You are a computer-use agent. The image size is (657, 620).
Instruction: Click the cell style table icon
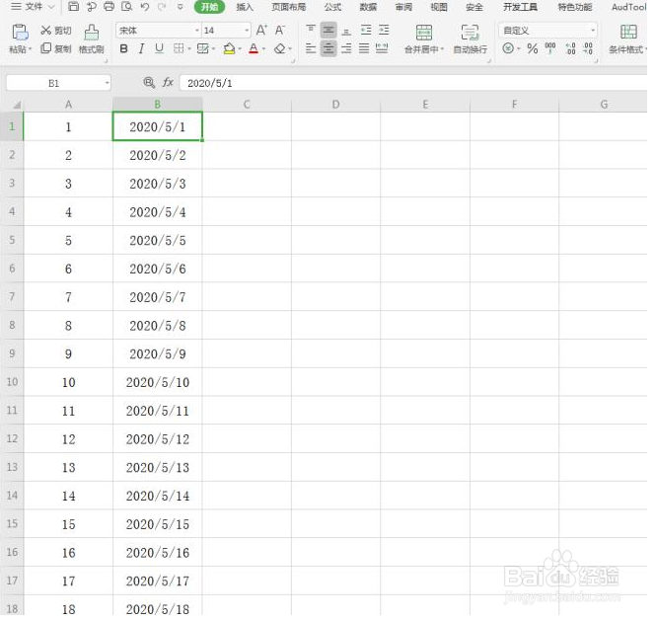[203, 48]
